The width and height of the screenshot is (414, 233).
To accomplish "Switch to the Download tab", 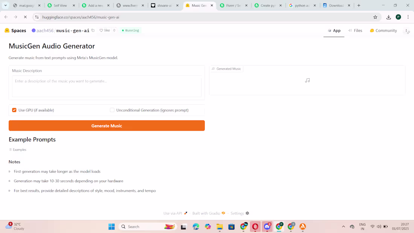I will tap(336, 5).
